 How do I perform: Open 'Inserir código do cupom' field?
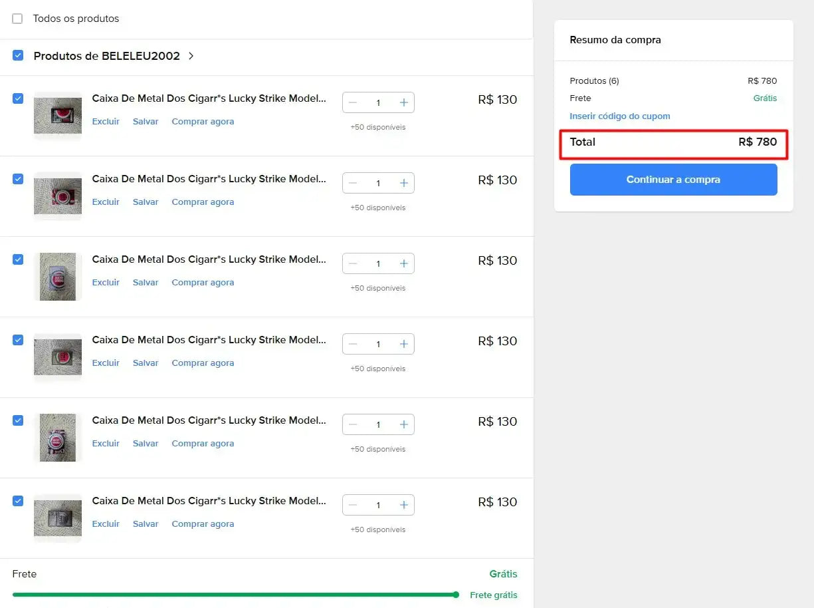(619, 116)
